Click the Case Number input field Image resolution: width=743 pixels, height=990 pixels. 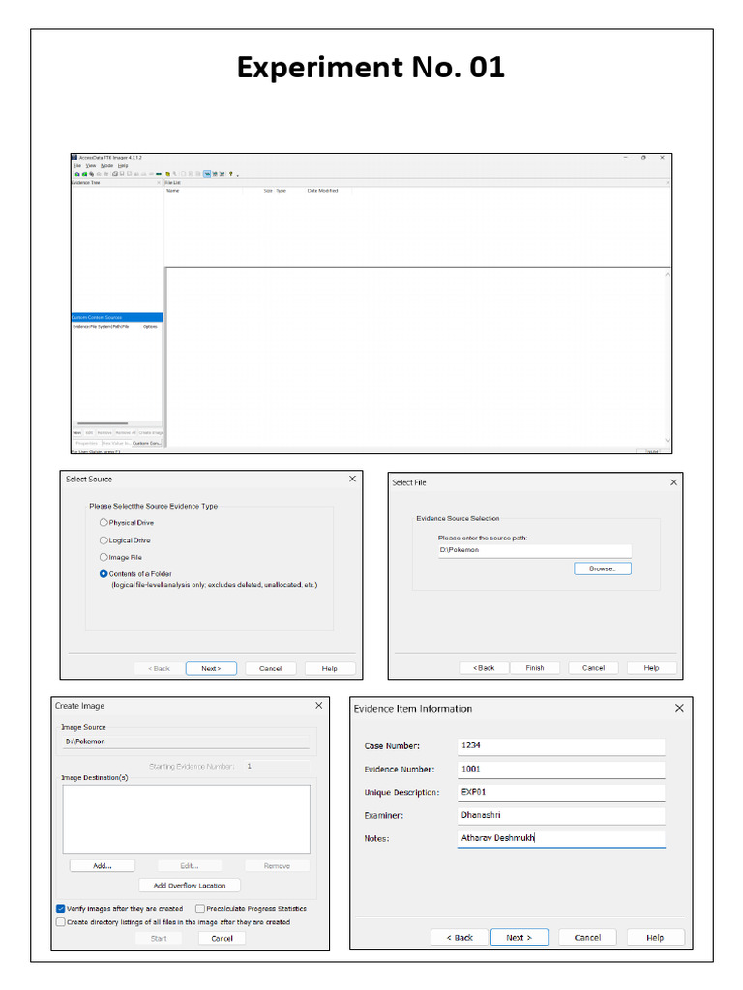561,746
